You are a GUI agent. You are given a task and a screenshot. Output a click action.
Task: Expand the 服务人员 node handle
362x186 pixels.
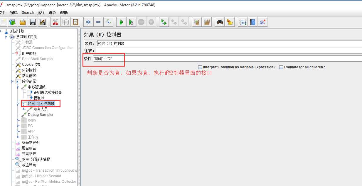pyautogui.click(x=24, y=109)
